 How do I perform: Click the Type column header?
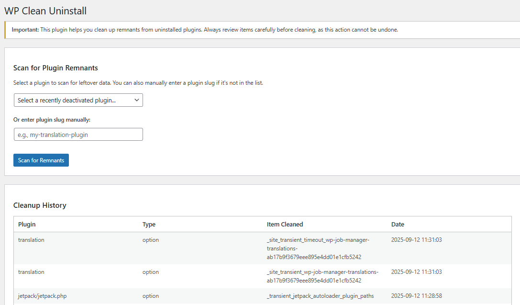149,224
